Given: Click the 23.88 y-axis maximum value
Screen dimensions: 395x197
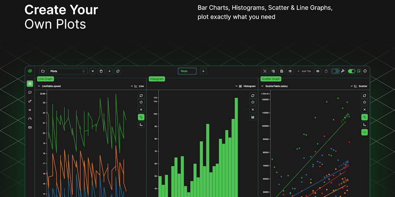Looking at the screenshot, I should [42, 94].
